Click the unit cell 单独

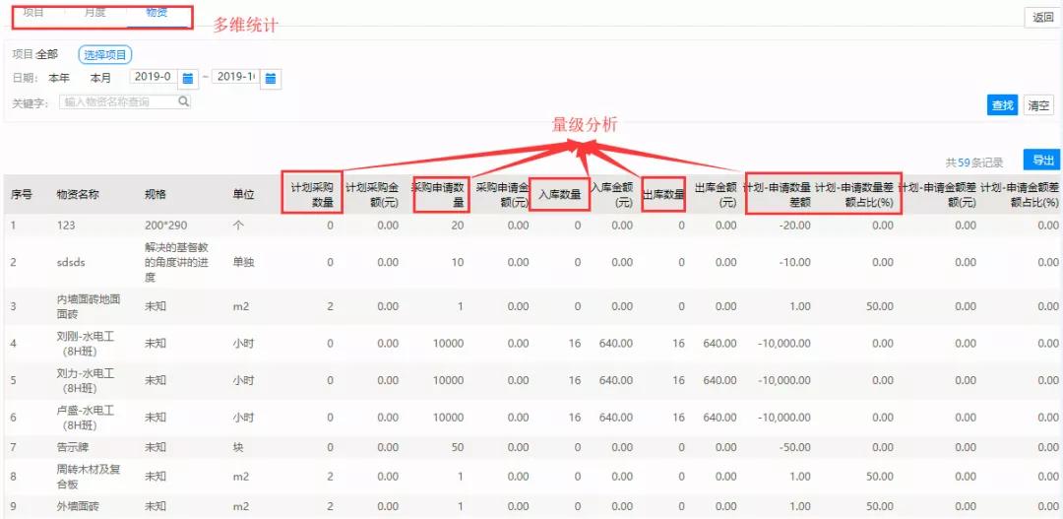point(243,262)
